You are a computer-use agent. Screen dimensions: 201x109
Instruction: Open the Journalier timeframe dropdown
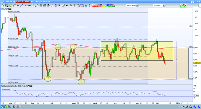(x=164, y=6)
